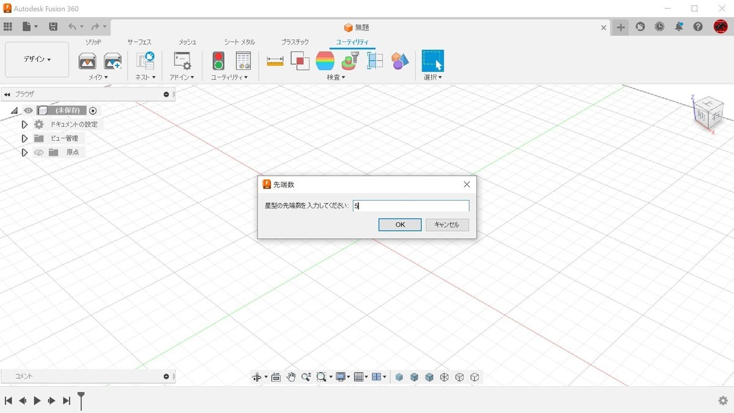The image size is (734, 413).
Task: Switch to the プラスチック tab
Action: 295,42
